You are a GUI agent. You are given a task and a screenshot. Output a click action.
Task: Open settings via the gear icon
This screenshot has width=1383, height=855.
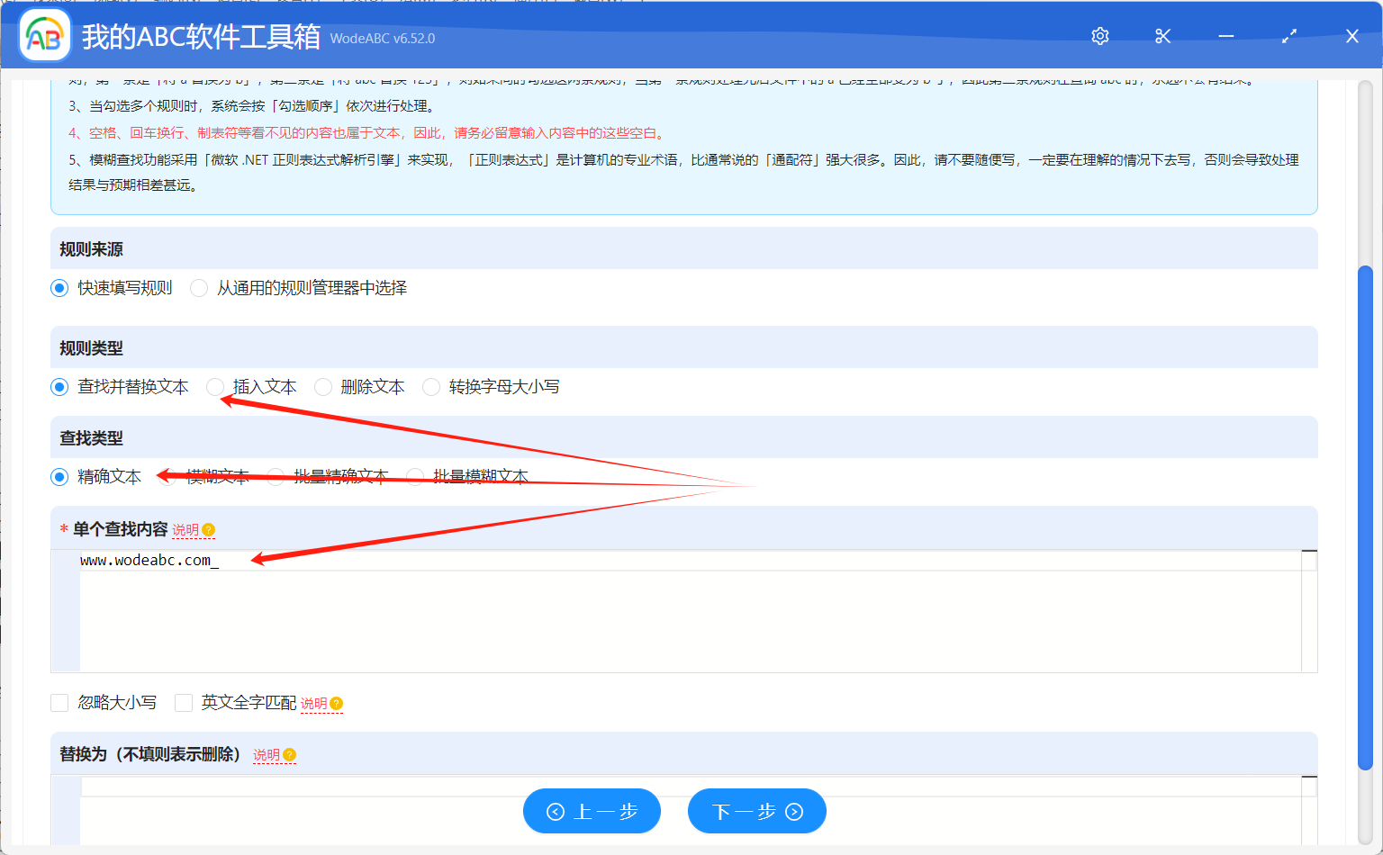[x=1099, y=36]
